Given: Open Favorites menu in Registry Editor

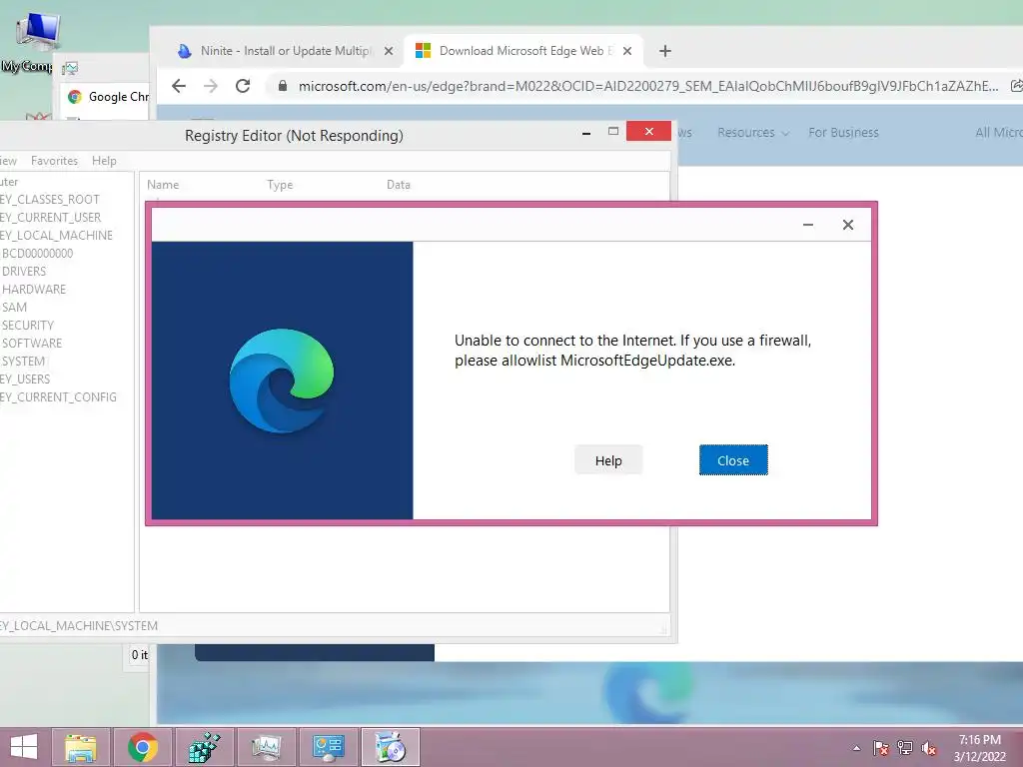Looking at the screenshot, I should [x=54, y=161].
